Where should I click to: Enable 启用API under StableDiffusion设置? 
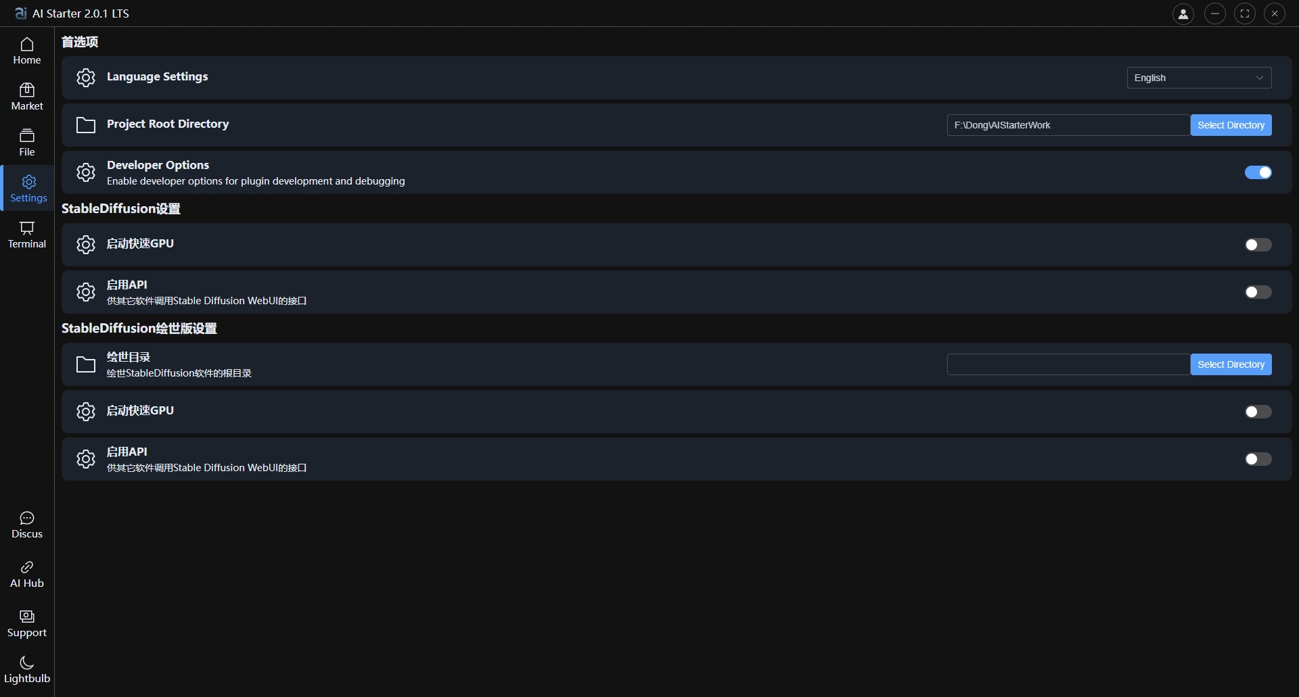coord(1258,292)
